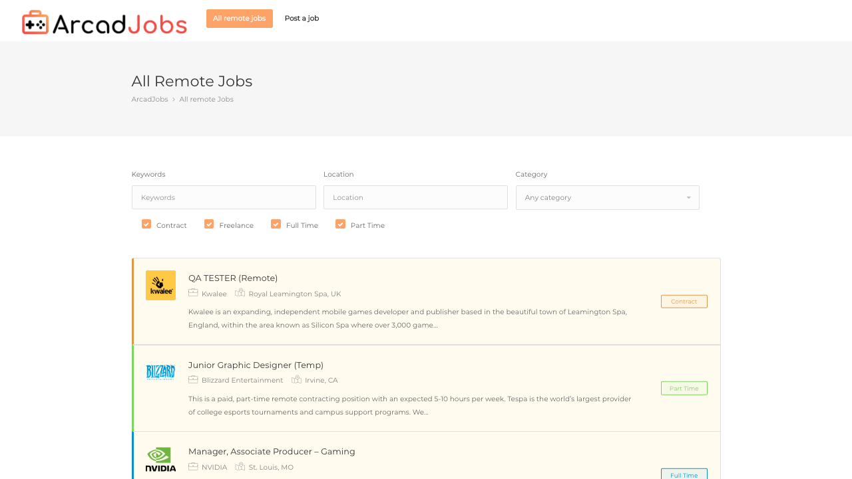Image resolution: width=852 pixels, height=479 pixels.
Task: Click the Blizzard Entertainment logo
Action: 160,372
